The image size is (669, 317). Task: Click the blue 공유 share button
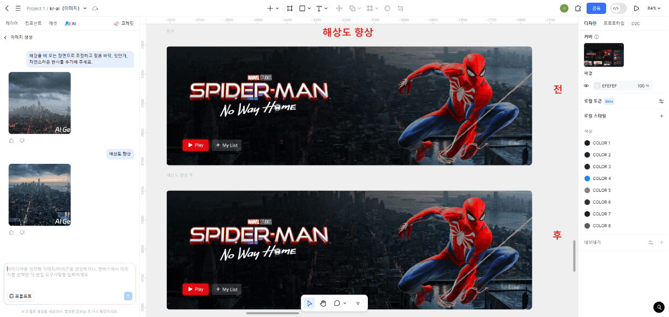coord(596,9)
